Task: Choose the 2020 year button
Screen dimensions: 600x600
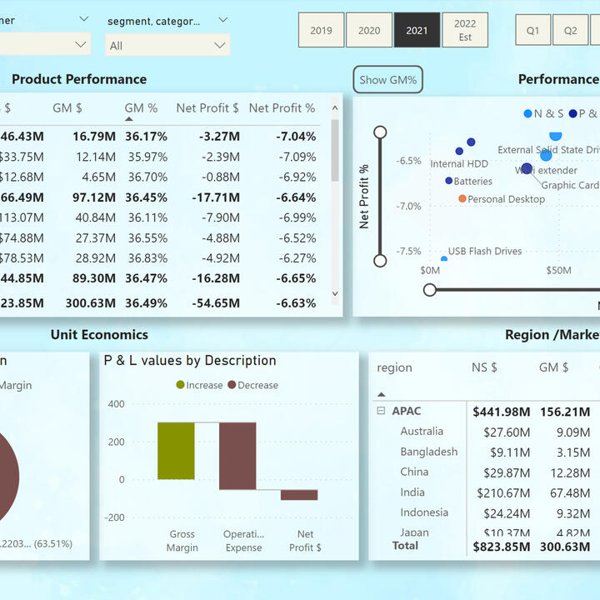Action: point(369,31)
